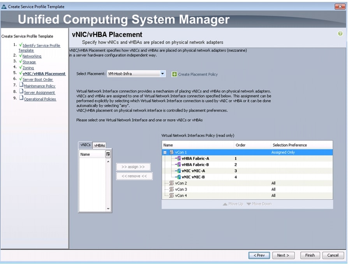
Task: Go to the Storage step
Action: [29, 62]
